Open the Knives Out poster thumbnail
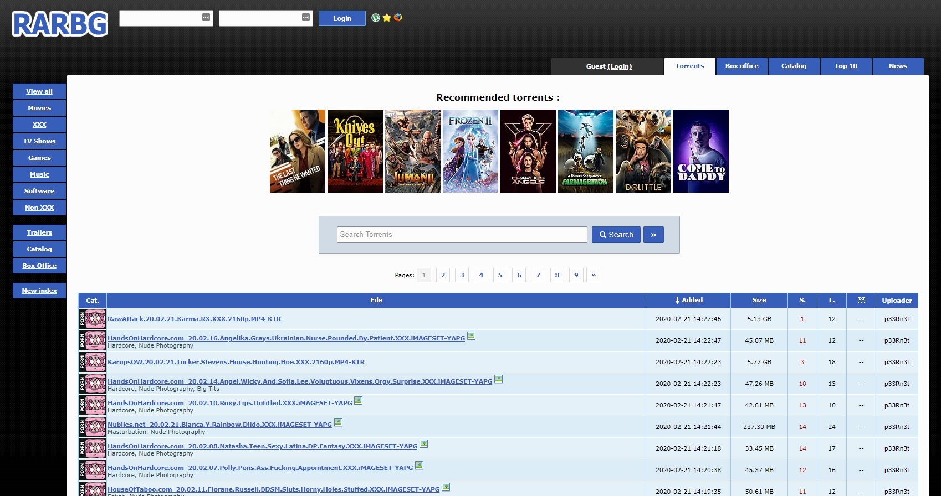This screenshot has height=496, width=941. pos(355,151)
